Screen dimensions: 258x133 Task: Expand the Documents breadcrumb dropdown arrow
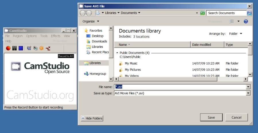[x=139, y=13]
